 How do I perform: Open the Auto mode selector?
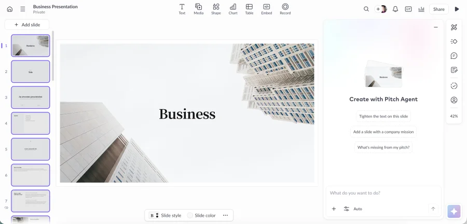353,209
